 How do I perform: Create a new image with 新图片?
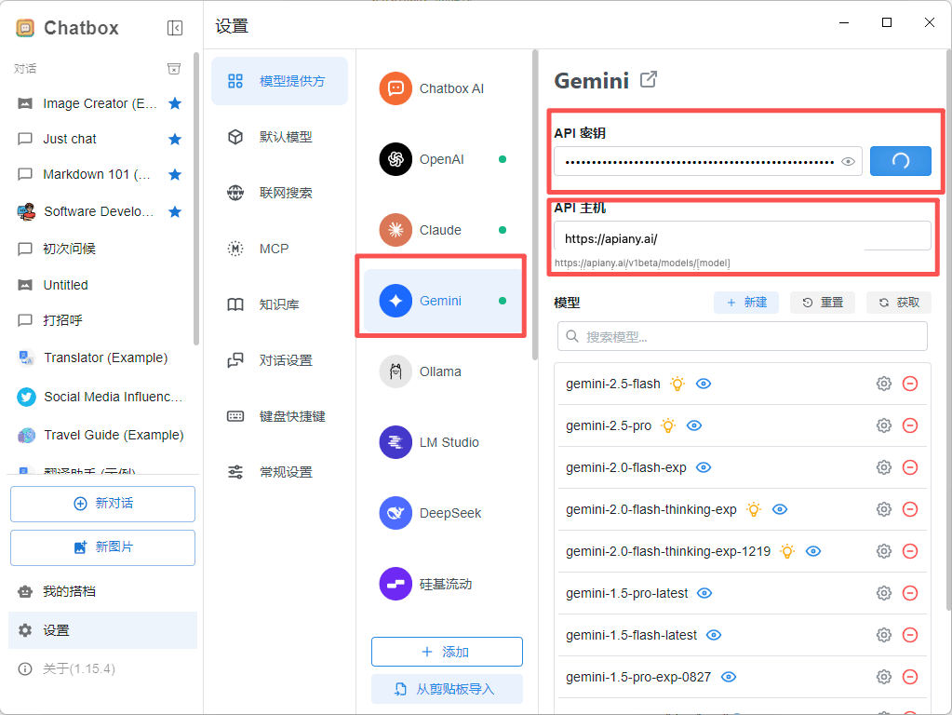(102, 547)
